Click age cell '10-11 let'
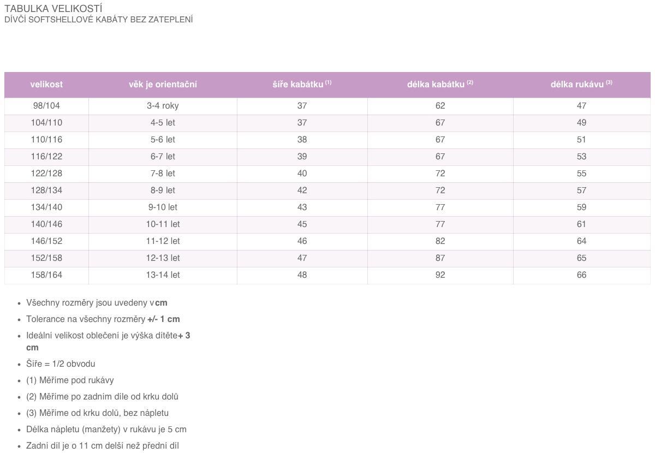 click(x=163, y=224)
